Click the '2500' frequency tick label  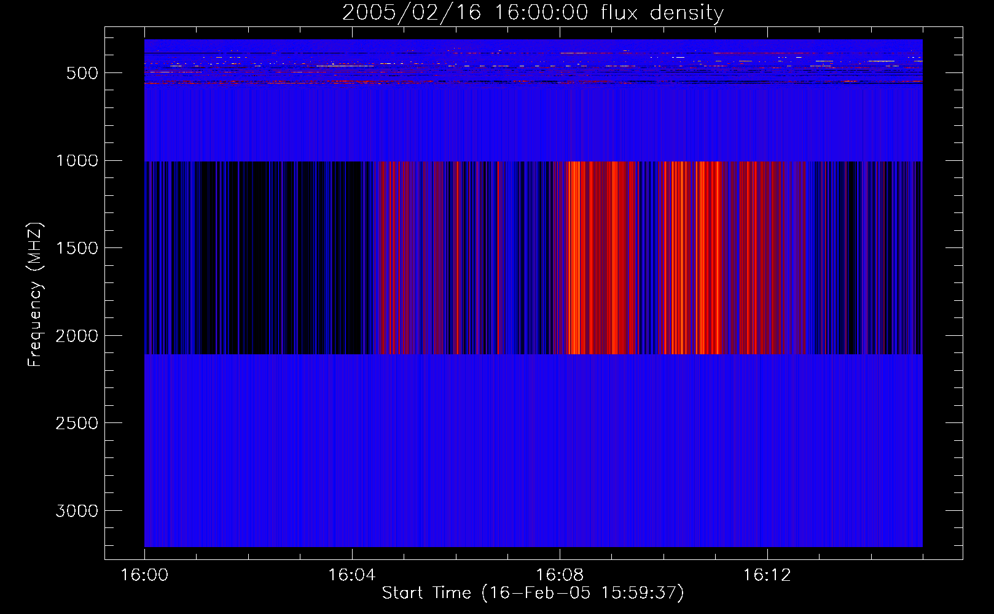point(77,424)
